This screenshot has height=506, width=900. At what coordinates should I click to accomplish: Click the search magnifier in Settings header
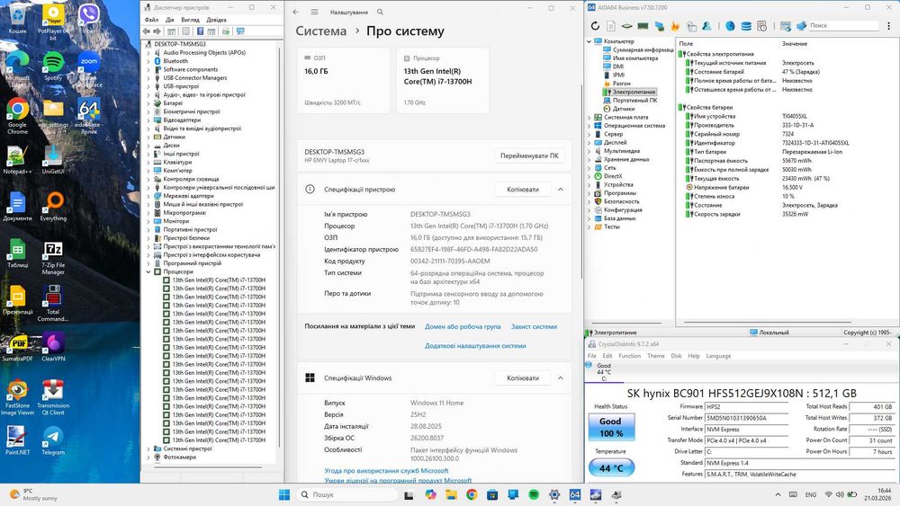click(380, 12)
